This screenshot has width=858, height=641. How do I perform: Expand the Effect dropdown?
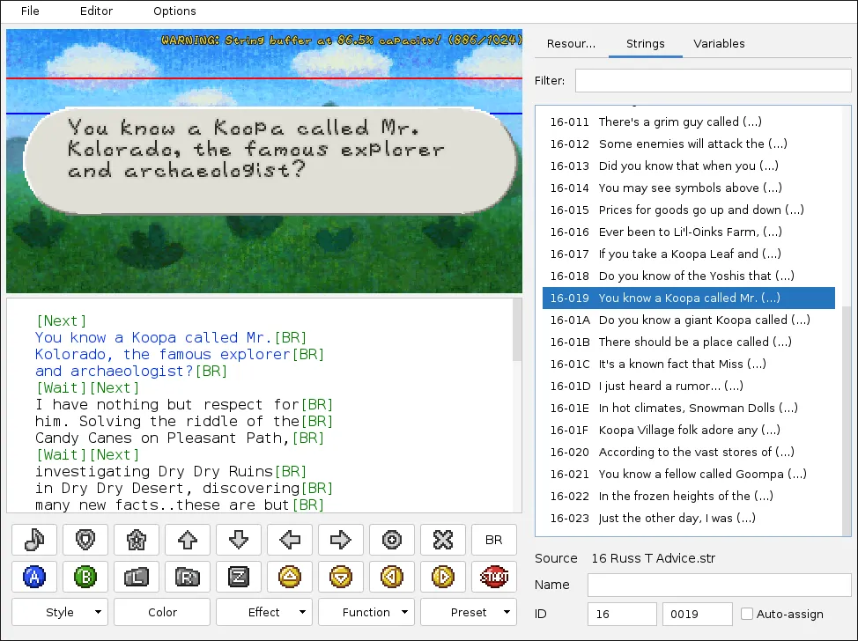263,612
